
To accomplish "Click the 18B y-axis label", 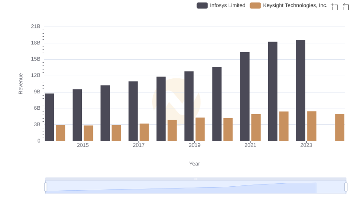I will pyautogui.click(x=36, y=43).
